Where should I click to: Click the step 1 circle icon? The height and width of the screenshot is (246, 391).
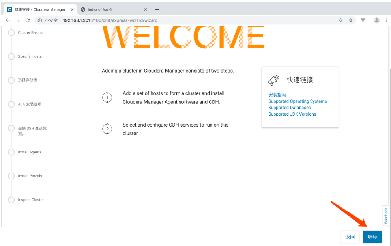coord(107,97)
